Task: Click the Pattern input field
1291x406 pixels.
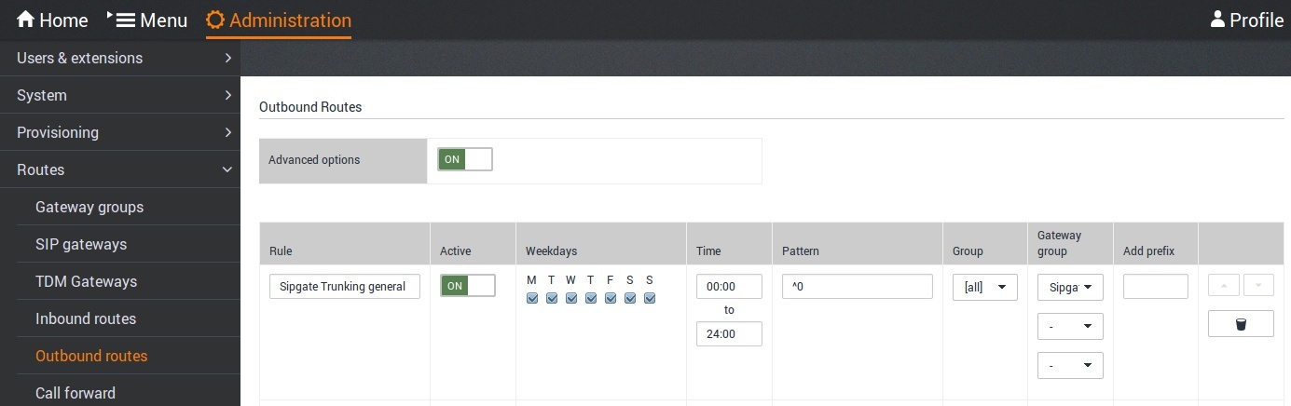Action: pos(858,286)
